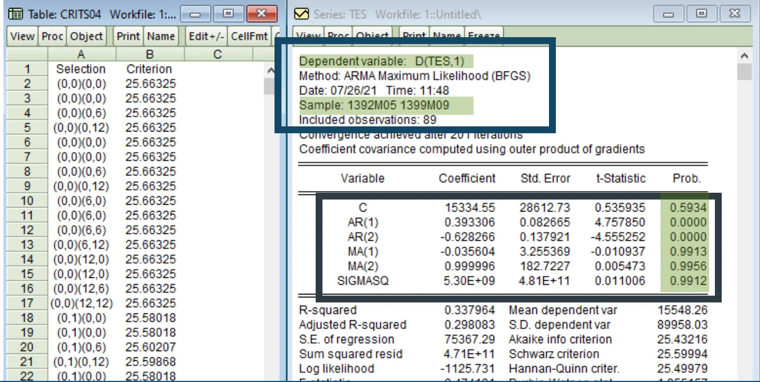Select column B header in the table
The height and width of the screenshot is (382, 760).
click(150, 54)
